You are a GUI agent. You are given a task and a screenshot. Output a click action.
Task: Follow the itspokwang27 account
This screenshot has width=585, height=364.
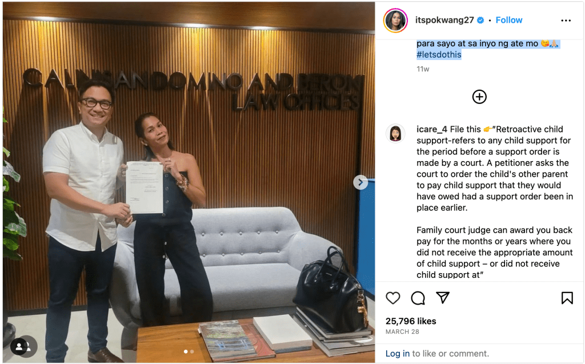(x=509, y=20)
